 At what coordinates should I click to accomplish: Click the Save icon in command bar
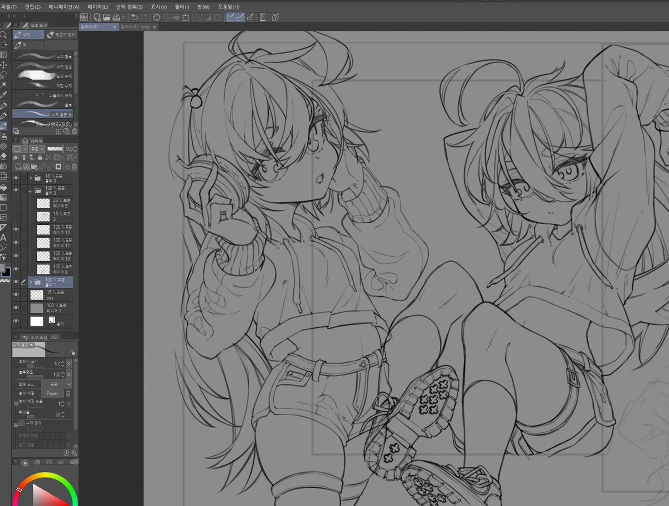pos(116,17)
